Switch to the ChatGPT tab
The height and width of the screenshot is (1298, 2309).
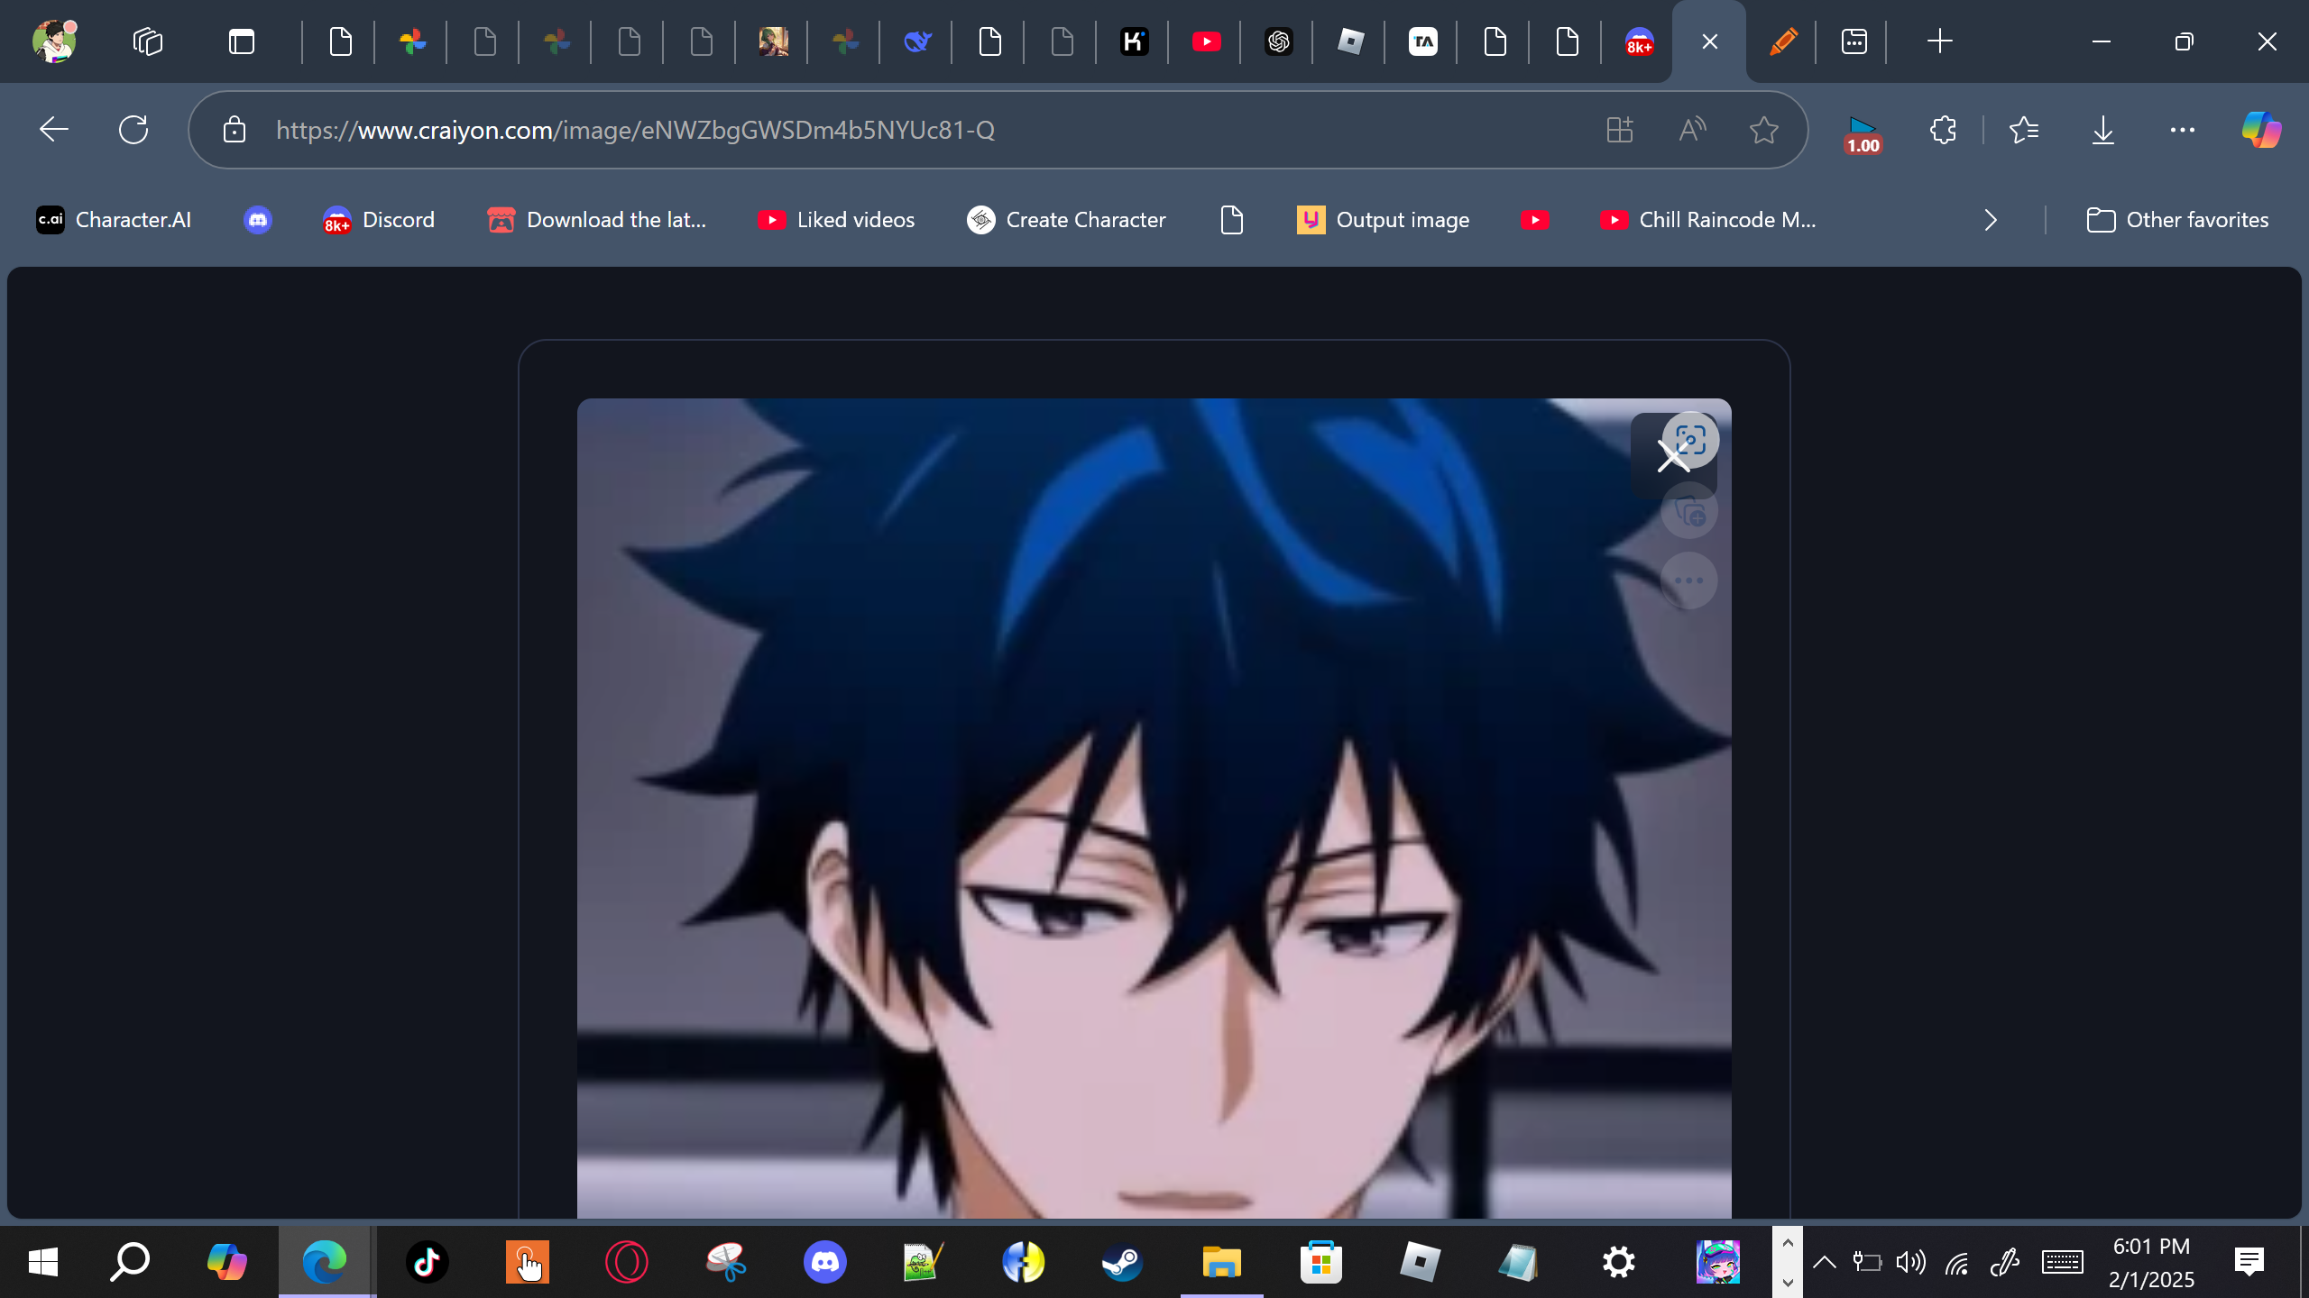coord(1278,41)
